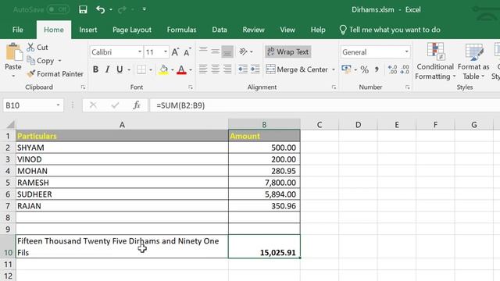Click Merge & Center
Screen dimensions: 500x281
[297, 69]
